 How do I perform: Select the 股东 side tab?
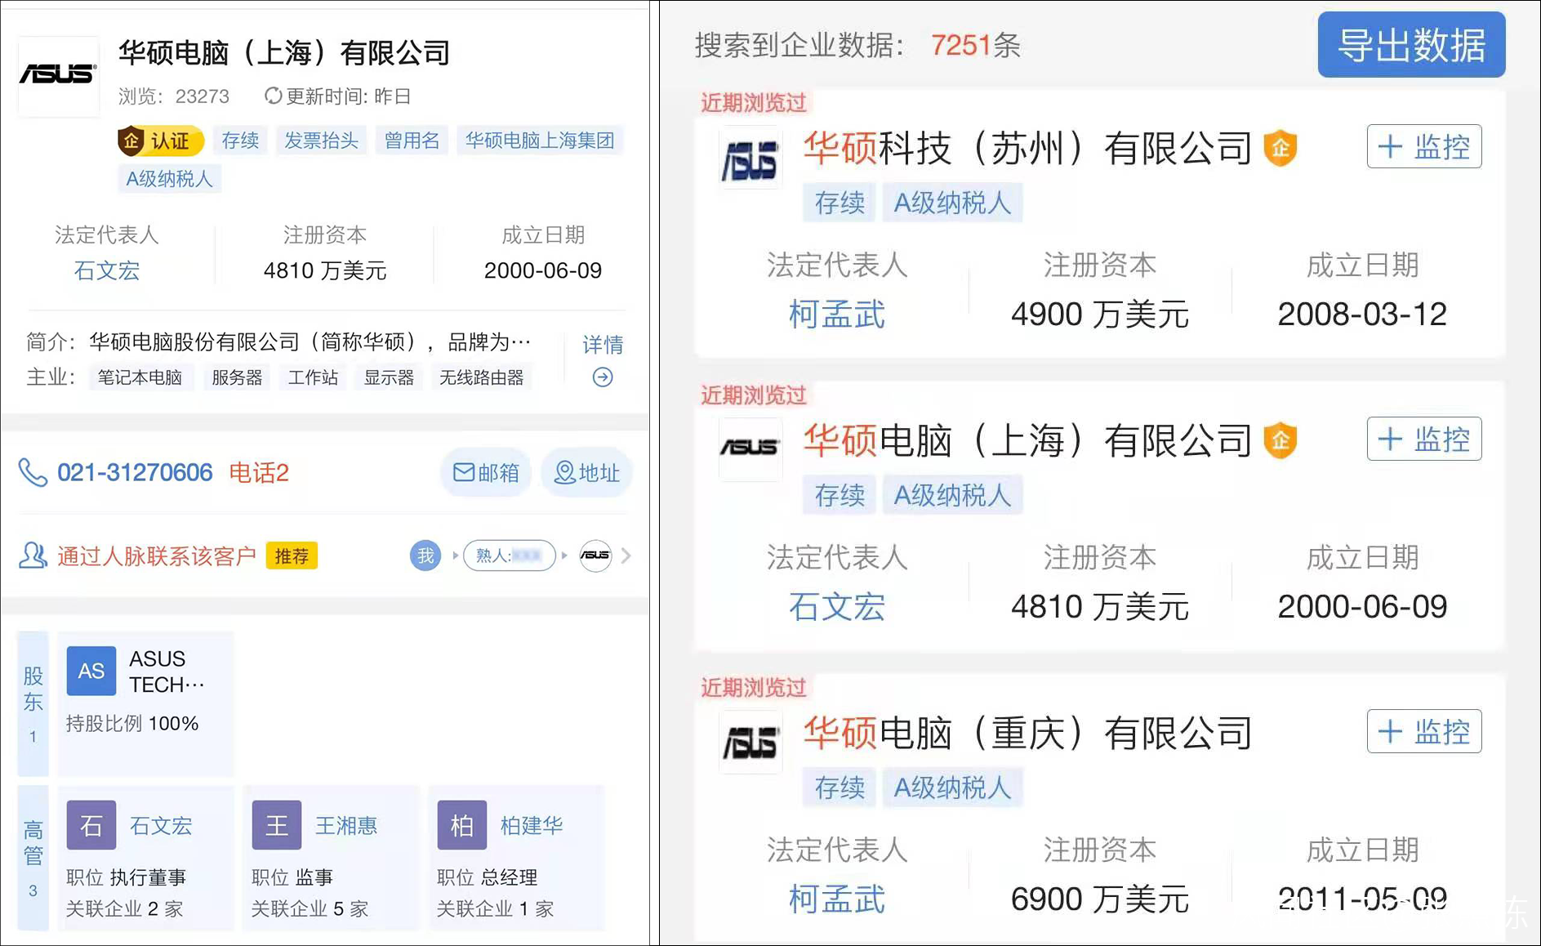tap(33, 703)
